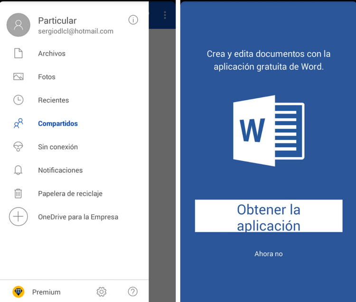The width and height of the screenshot is (356, 302).
Task: Click the Recientes clock icon
Action: point(19,100)
